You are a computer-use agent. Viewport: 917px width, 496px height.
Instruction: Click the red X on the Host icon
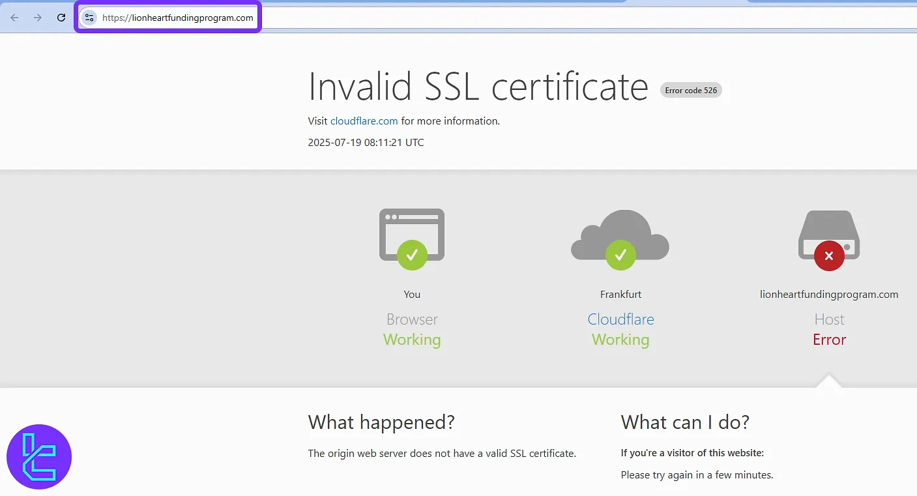pos(828,255)
